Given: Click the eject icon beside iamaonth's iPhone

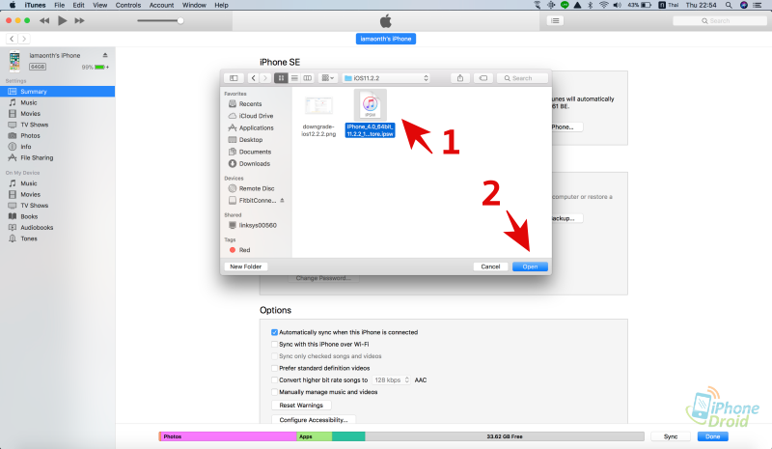Looking at the screenshot, I should (x=104, y=55).
